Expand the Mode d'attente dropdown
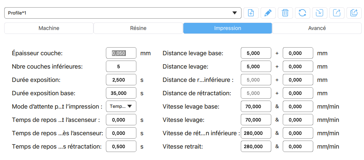 [x=121, y=106]
